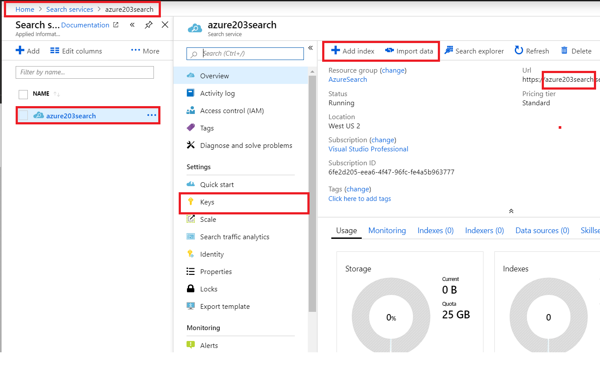This screenshot has width=600, height=371.
Task: Click the Storage usage donut chart
Action: coord(391,317)
